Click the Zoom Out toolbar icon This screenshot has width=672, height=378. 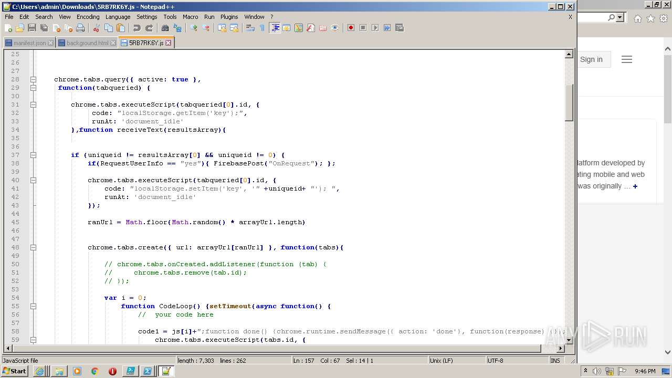coord(206,28)
